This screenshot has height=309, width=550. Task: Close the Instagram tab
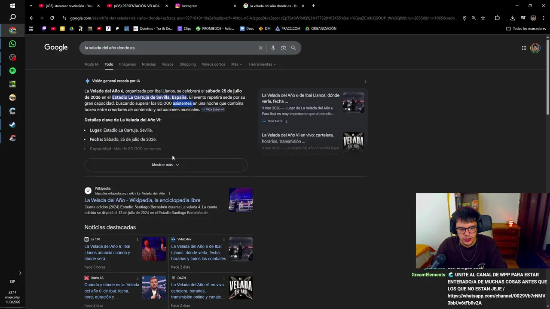[235, 6]
